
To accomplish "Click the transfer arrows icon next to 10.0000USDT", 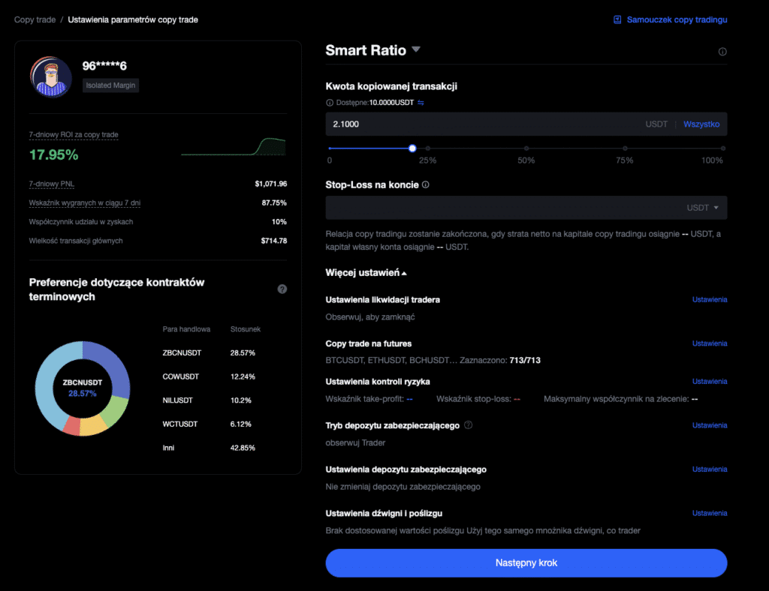I will (421, 103).
